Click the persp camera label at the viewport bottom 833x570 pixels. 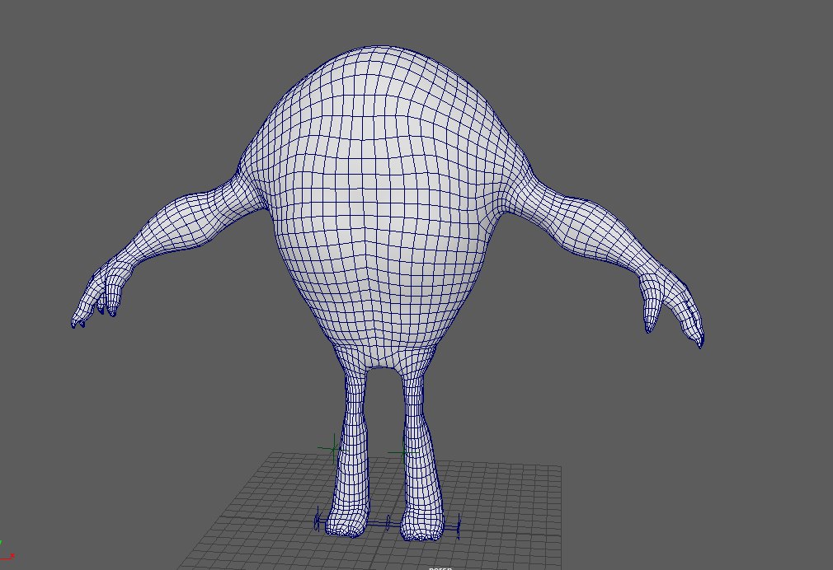[439, 568]
